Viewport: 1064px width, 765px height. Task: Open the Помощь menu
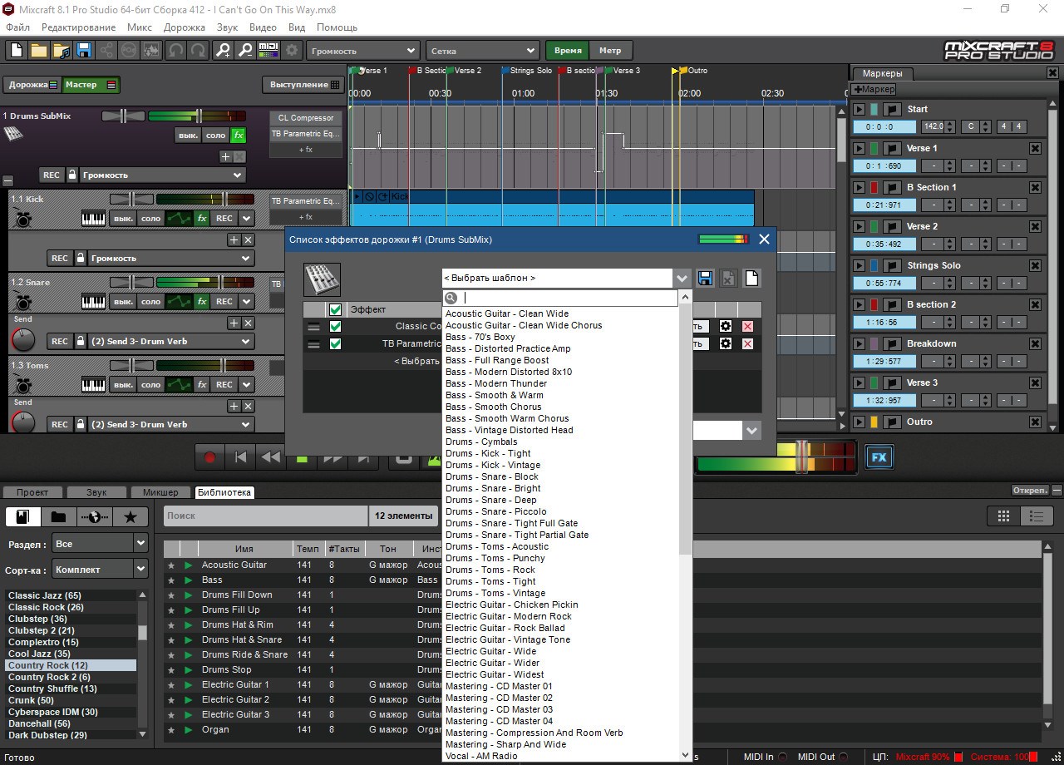(x=337, y=27)
